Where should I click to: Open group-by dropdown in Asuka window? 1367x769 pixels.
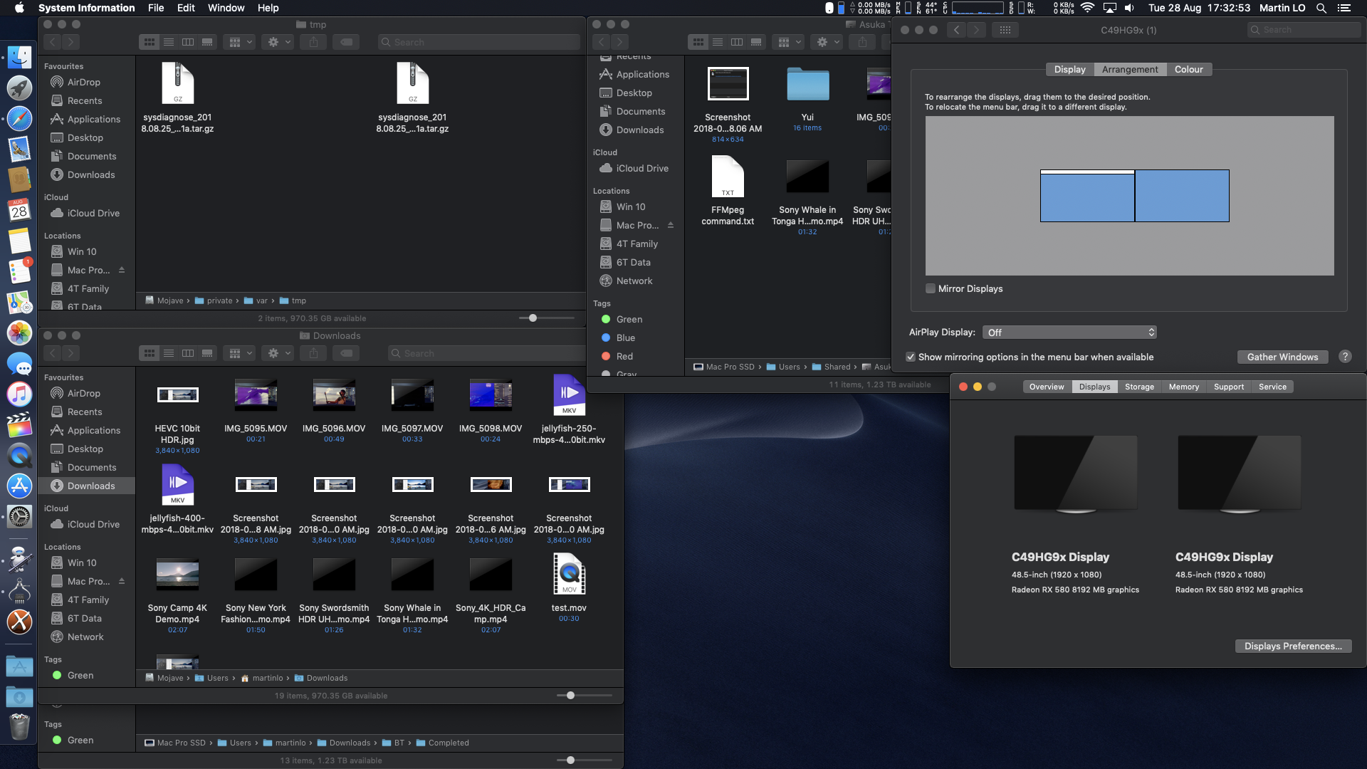788,42
